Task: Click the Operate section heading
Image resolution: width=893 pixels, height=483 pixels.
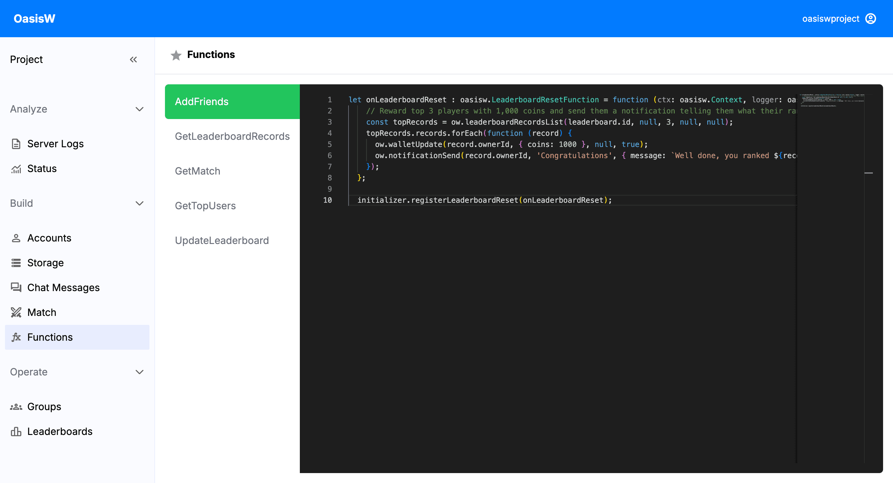Action: click(29, 372)
